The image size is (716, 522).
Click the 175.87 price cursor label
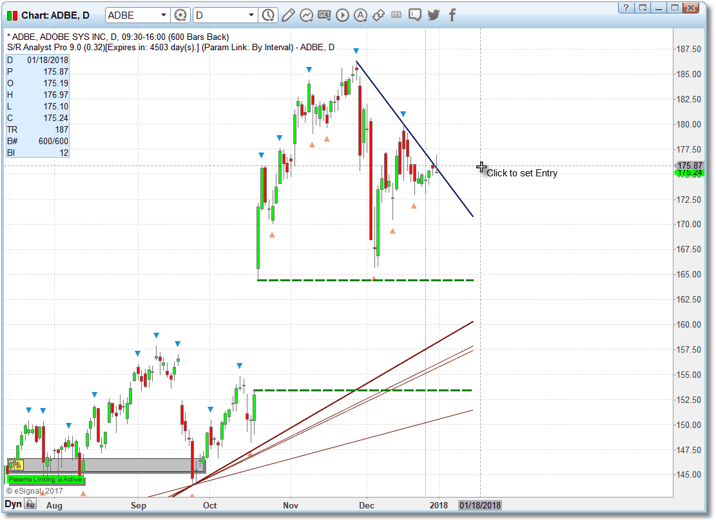pyautogui.click(x=690, y=165)
